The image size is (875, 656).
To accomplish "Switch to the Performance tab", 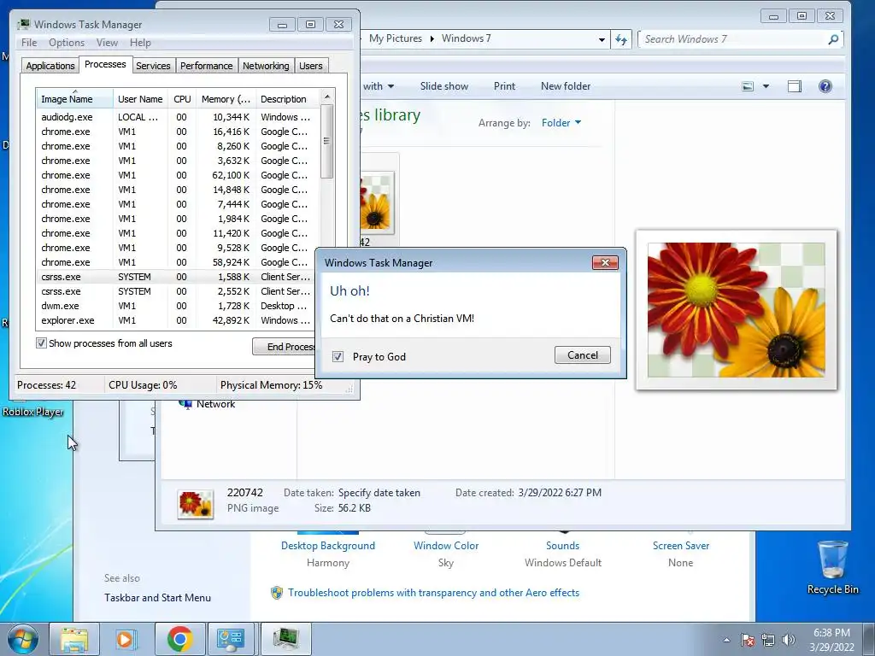I will (x=206, y=66).
